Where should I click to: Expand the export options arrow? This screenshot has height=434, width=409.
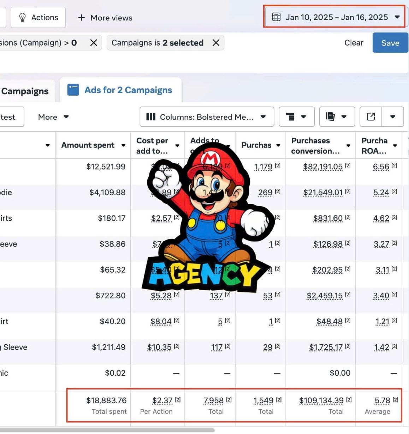point(393,117)
